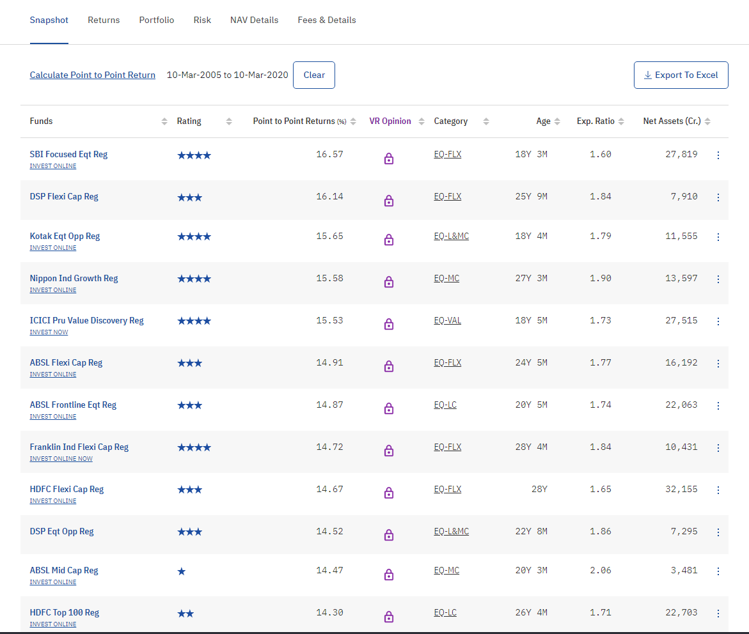Viewport: 749px width, 634px height.
Task: Sort by Point to Point Returns arrows
Action: tap(353, 121)
